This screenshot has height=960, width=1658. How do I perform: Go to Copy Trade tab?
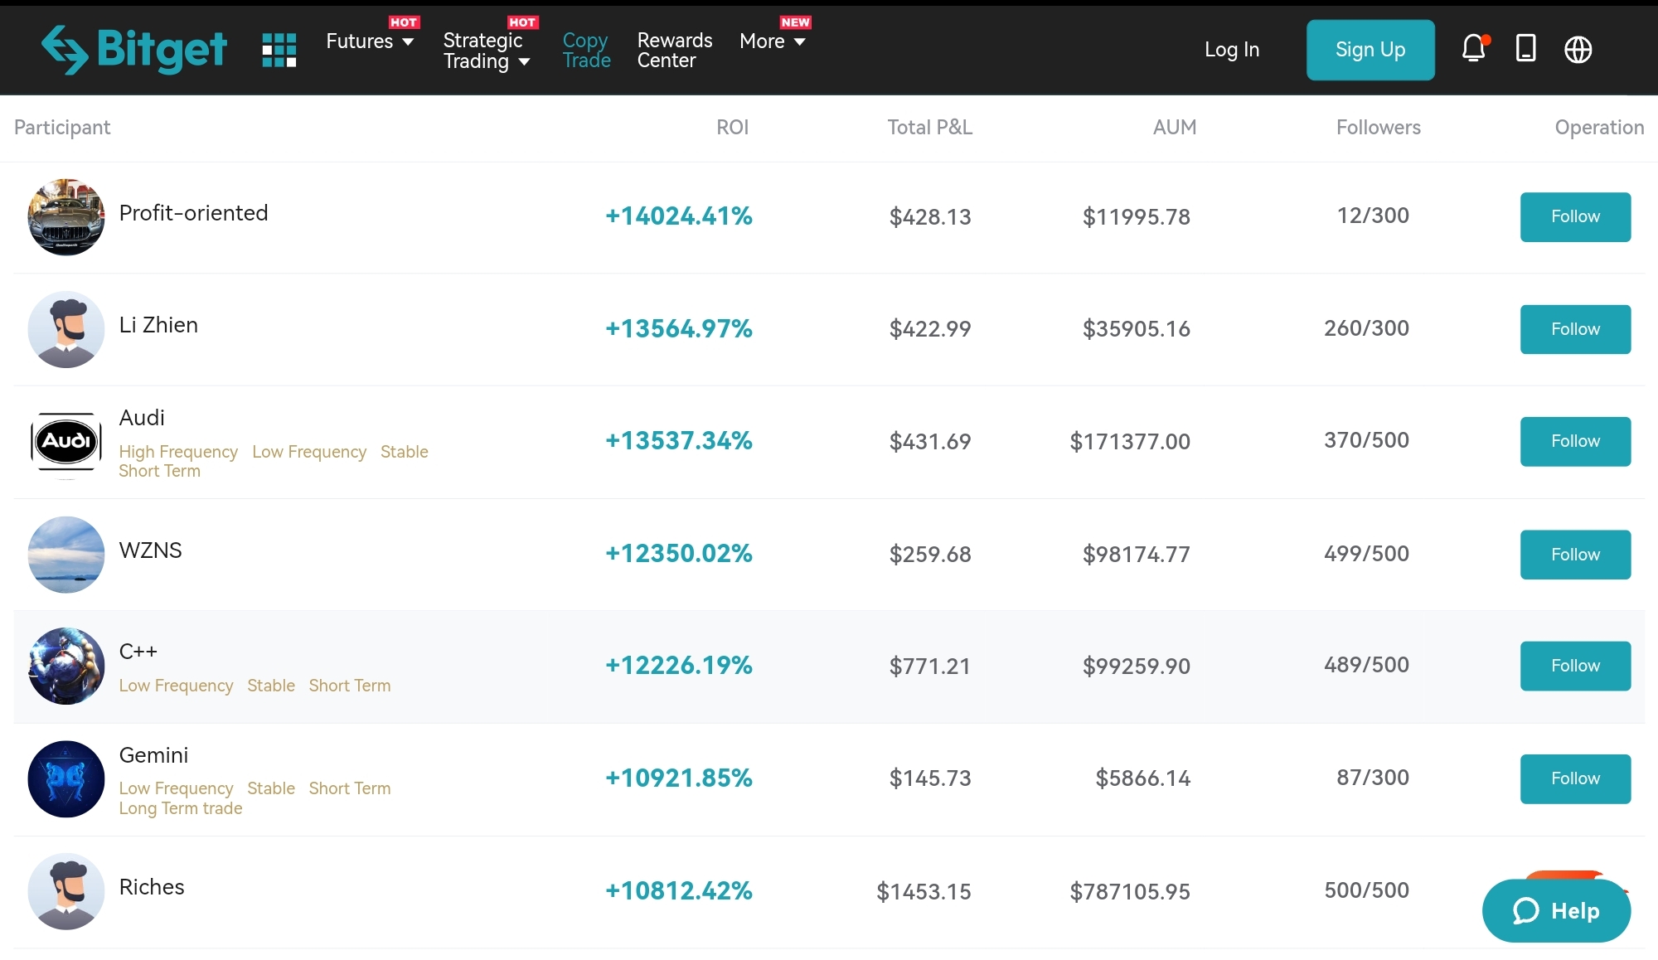pyautogui.click(x=586, y=51)
